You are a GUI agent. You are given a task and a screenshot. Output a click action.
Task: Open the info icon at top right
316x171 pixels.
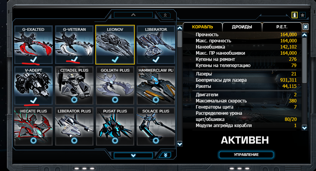tap(294, 15)
